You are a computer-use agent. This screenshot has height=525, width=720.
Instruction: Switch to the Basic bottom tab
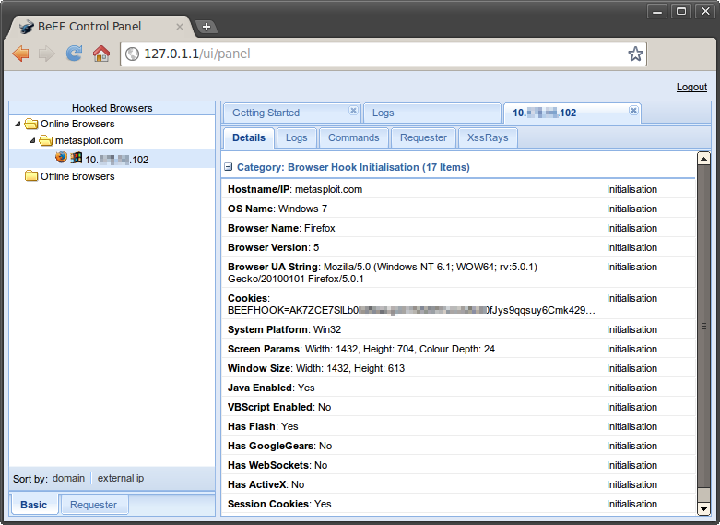(33, 505)
